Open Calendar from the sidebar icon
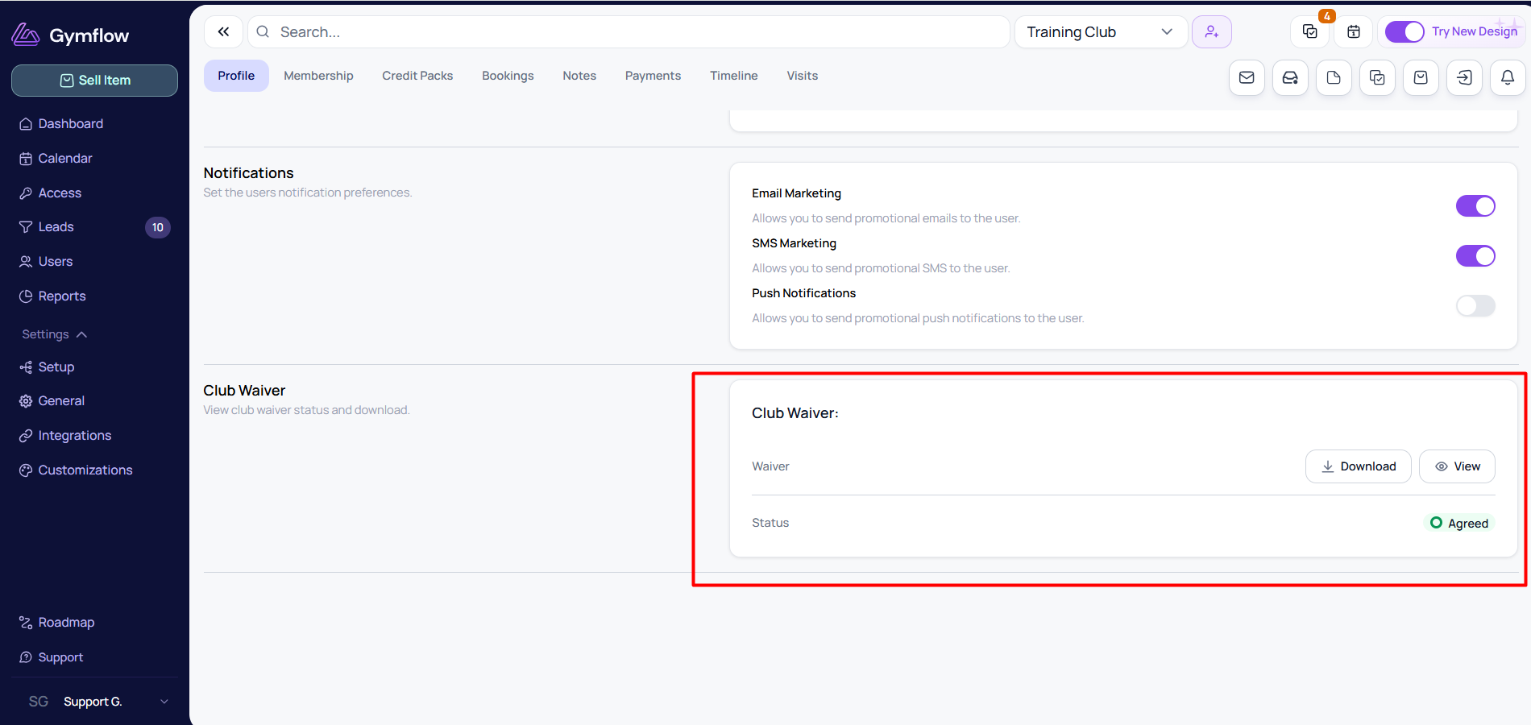The image size is (1531, 725). 26,159
